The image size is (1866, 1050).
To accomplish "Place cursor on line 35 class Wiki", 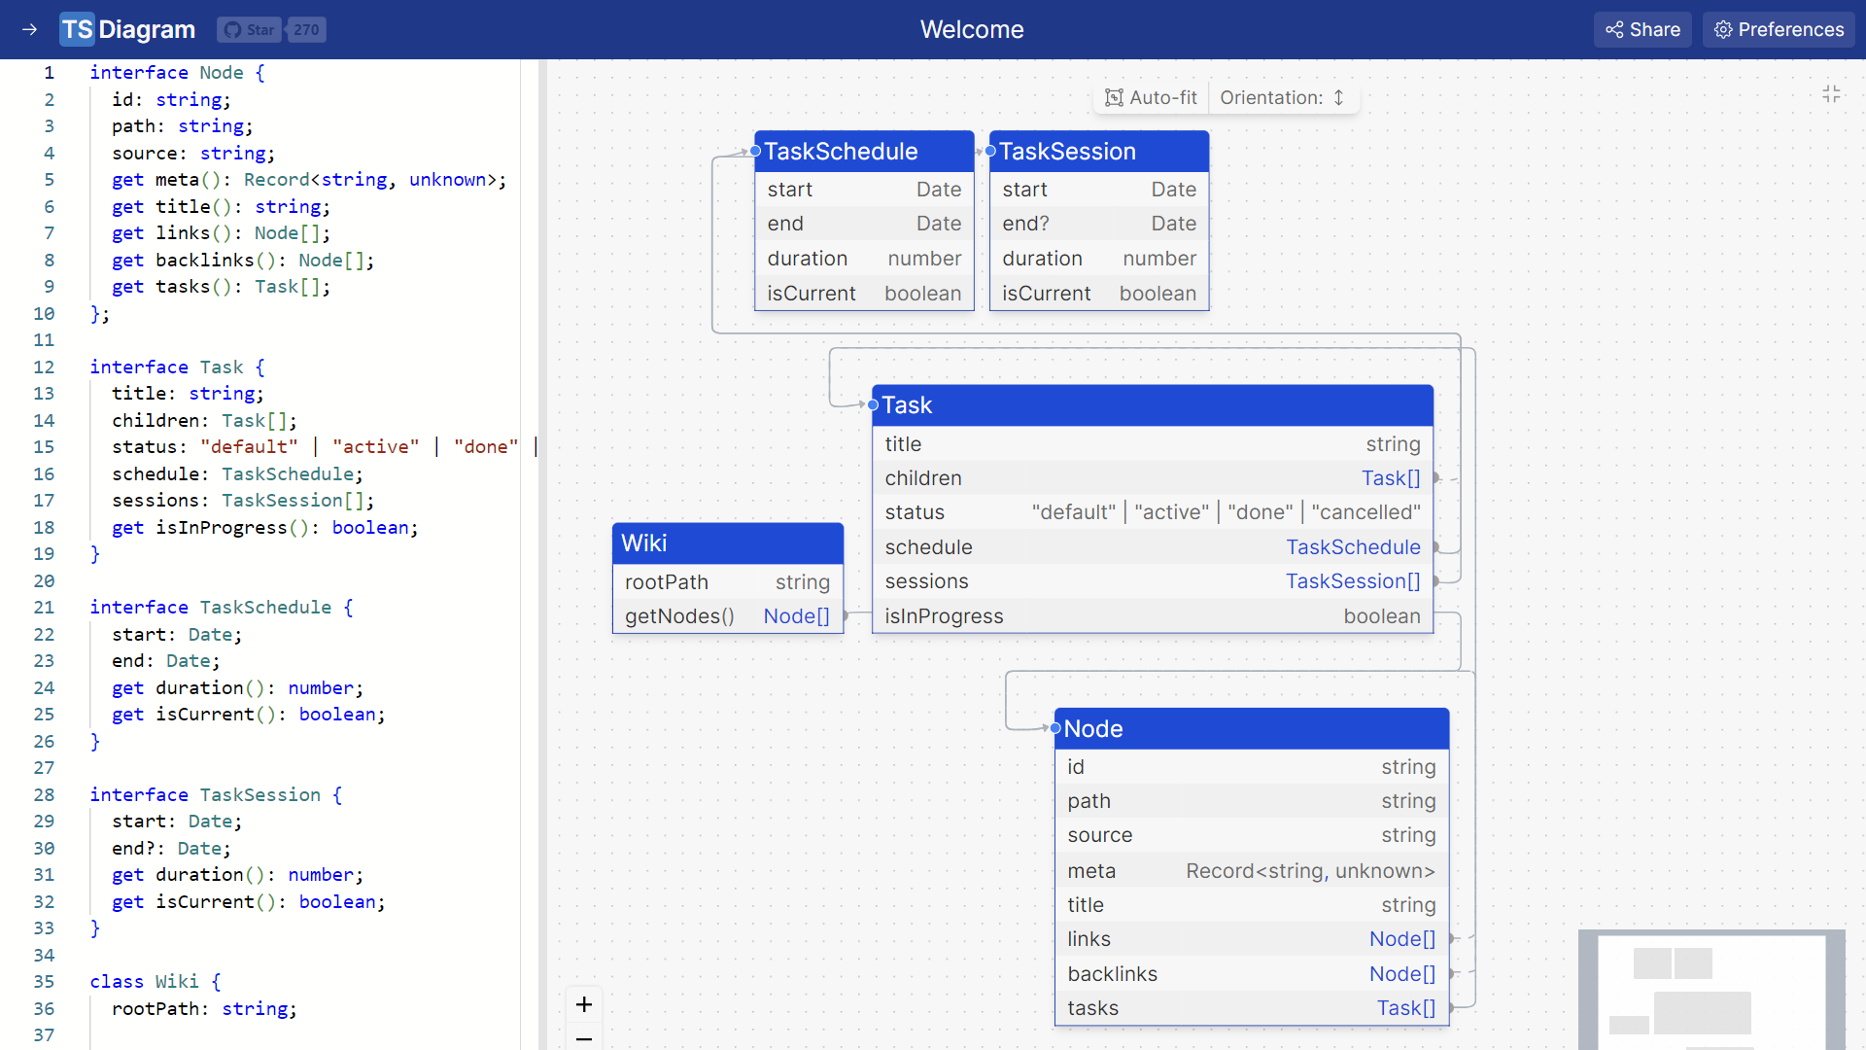I will click(x=155, y=982).
